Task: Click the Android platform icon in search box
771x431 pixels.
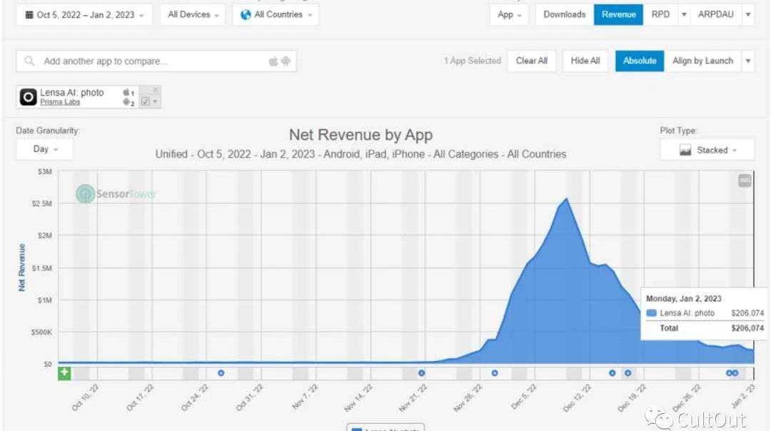Action: pyautogui.click(x=286, y=61)
